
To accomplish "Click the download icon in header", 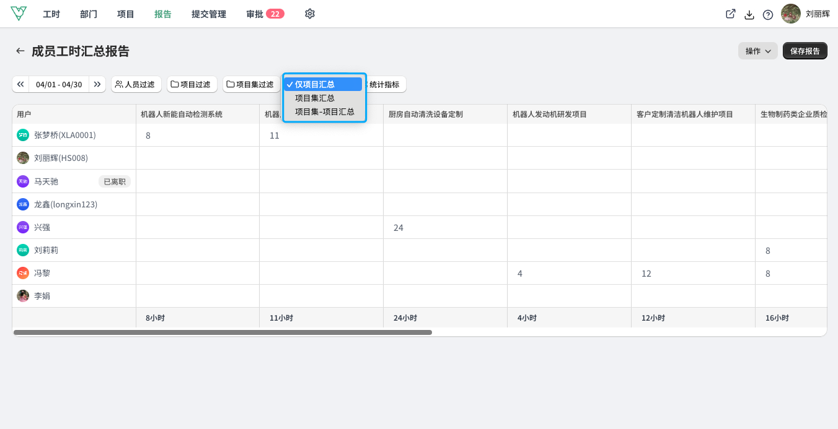I will pos(749,14).
